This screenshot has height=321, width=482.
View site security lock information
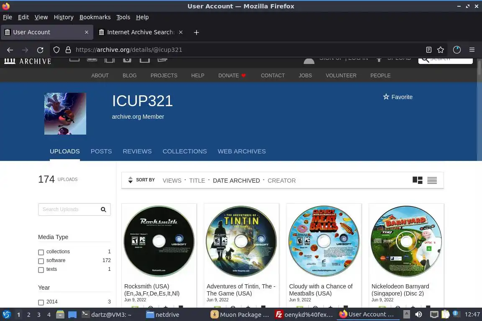tap(68, 50)
